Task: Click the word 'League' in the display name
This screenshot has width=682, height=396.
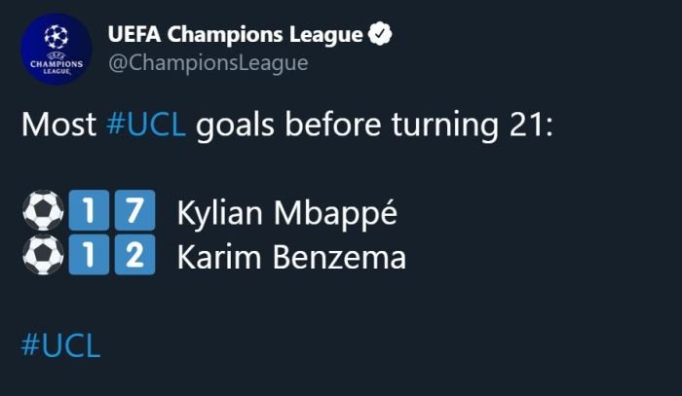Action: pyautogui.click(x=326, y=35)
